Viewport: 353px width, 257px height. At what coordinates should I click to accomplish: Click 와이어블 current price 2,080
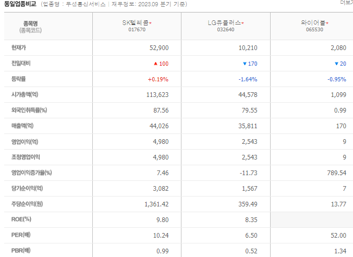click(338, 48)
